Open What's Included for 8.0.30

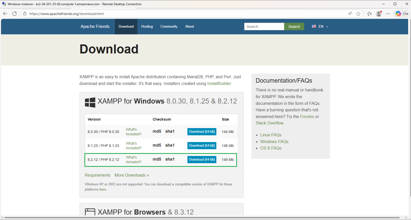point(133,132)
